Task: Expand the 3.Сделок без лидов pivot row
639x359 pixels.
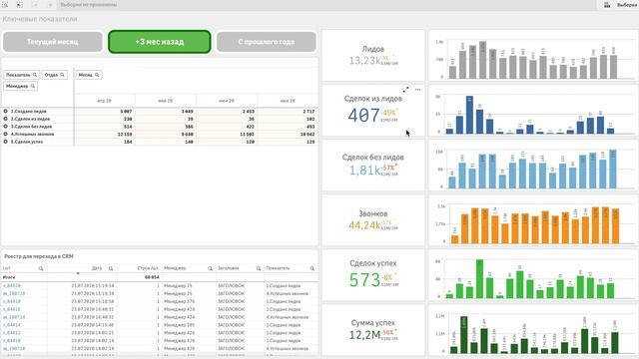Action: [x=6, y=127]
